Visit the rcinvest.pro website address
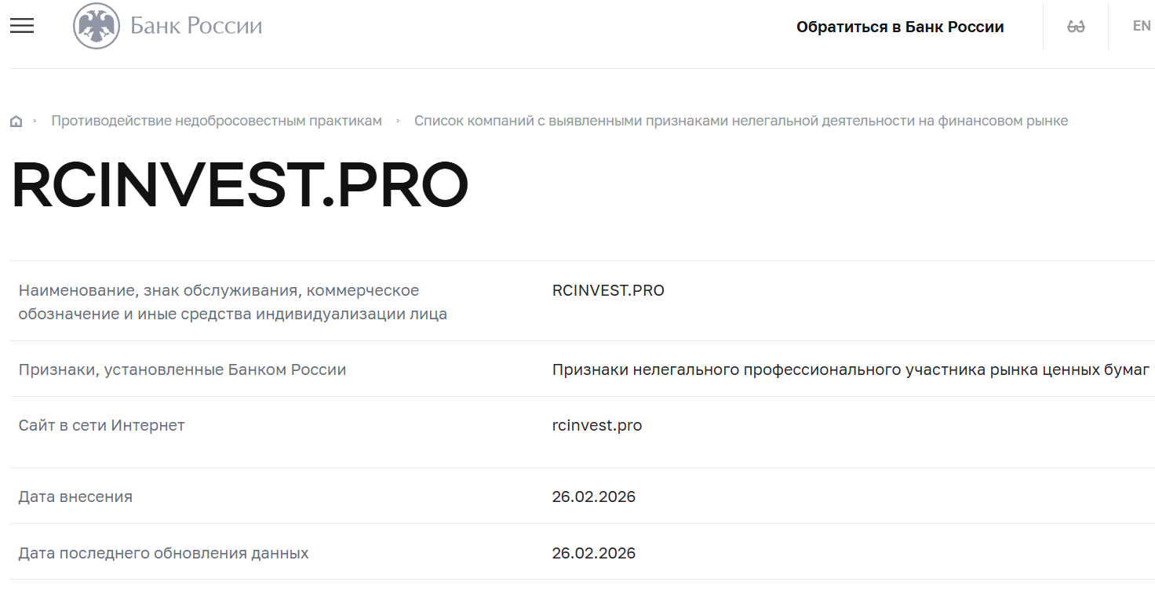The width and height of the screenshot is (1155, 593). 596,425
